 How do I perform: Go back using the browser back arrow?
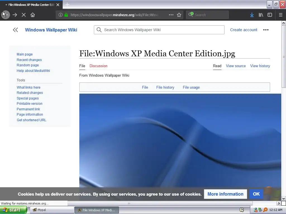pos(6,15)
